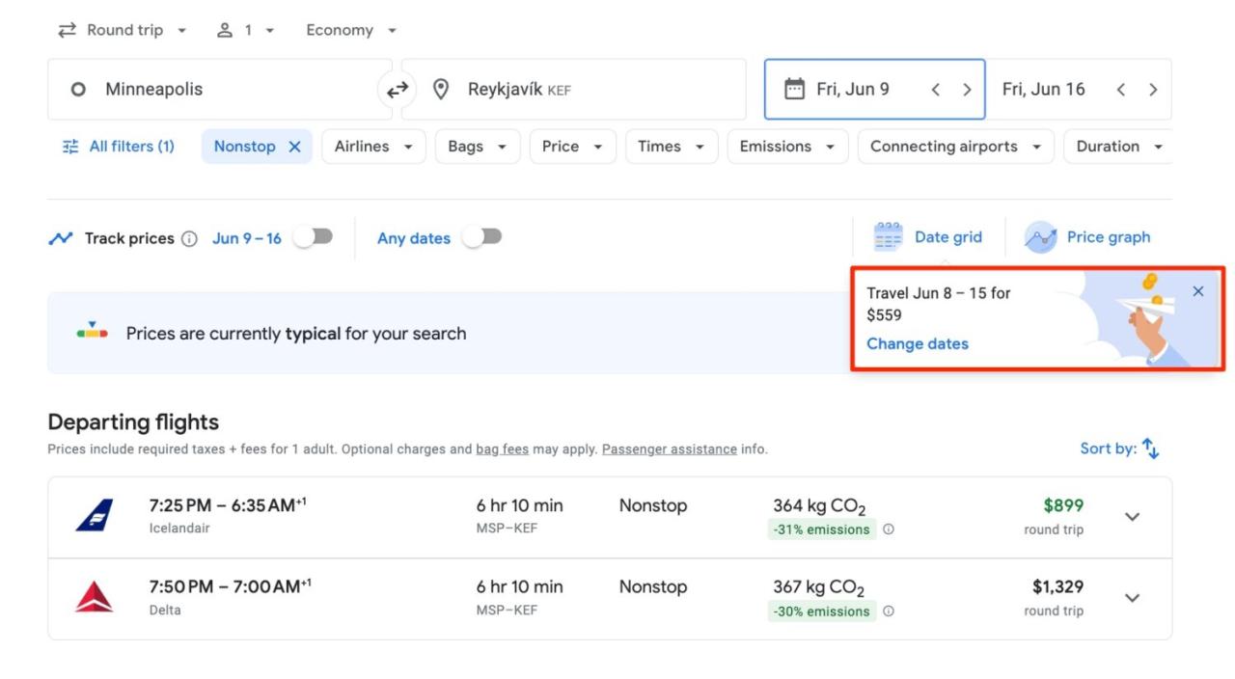
Task: Remove the Nonstop filter with X
Action: [295, 147]
